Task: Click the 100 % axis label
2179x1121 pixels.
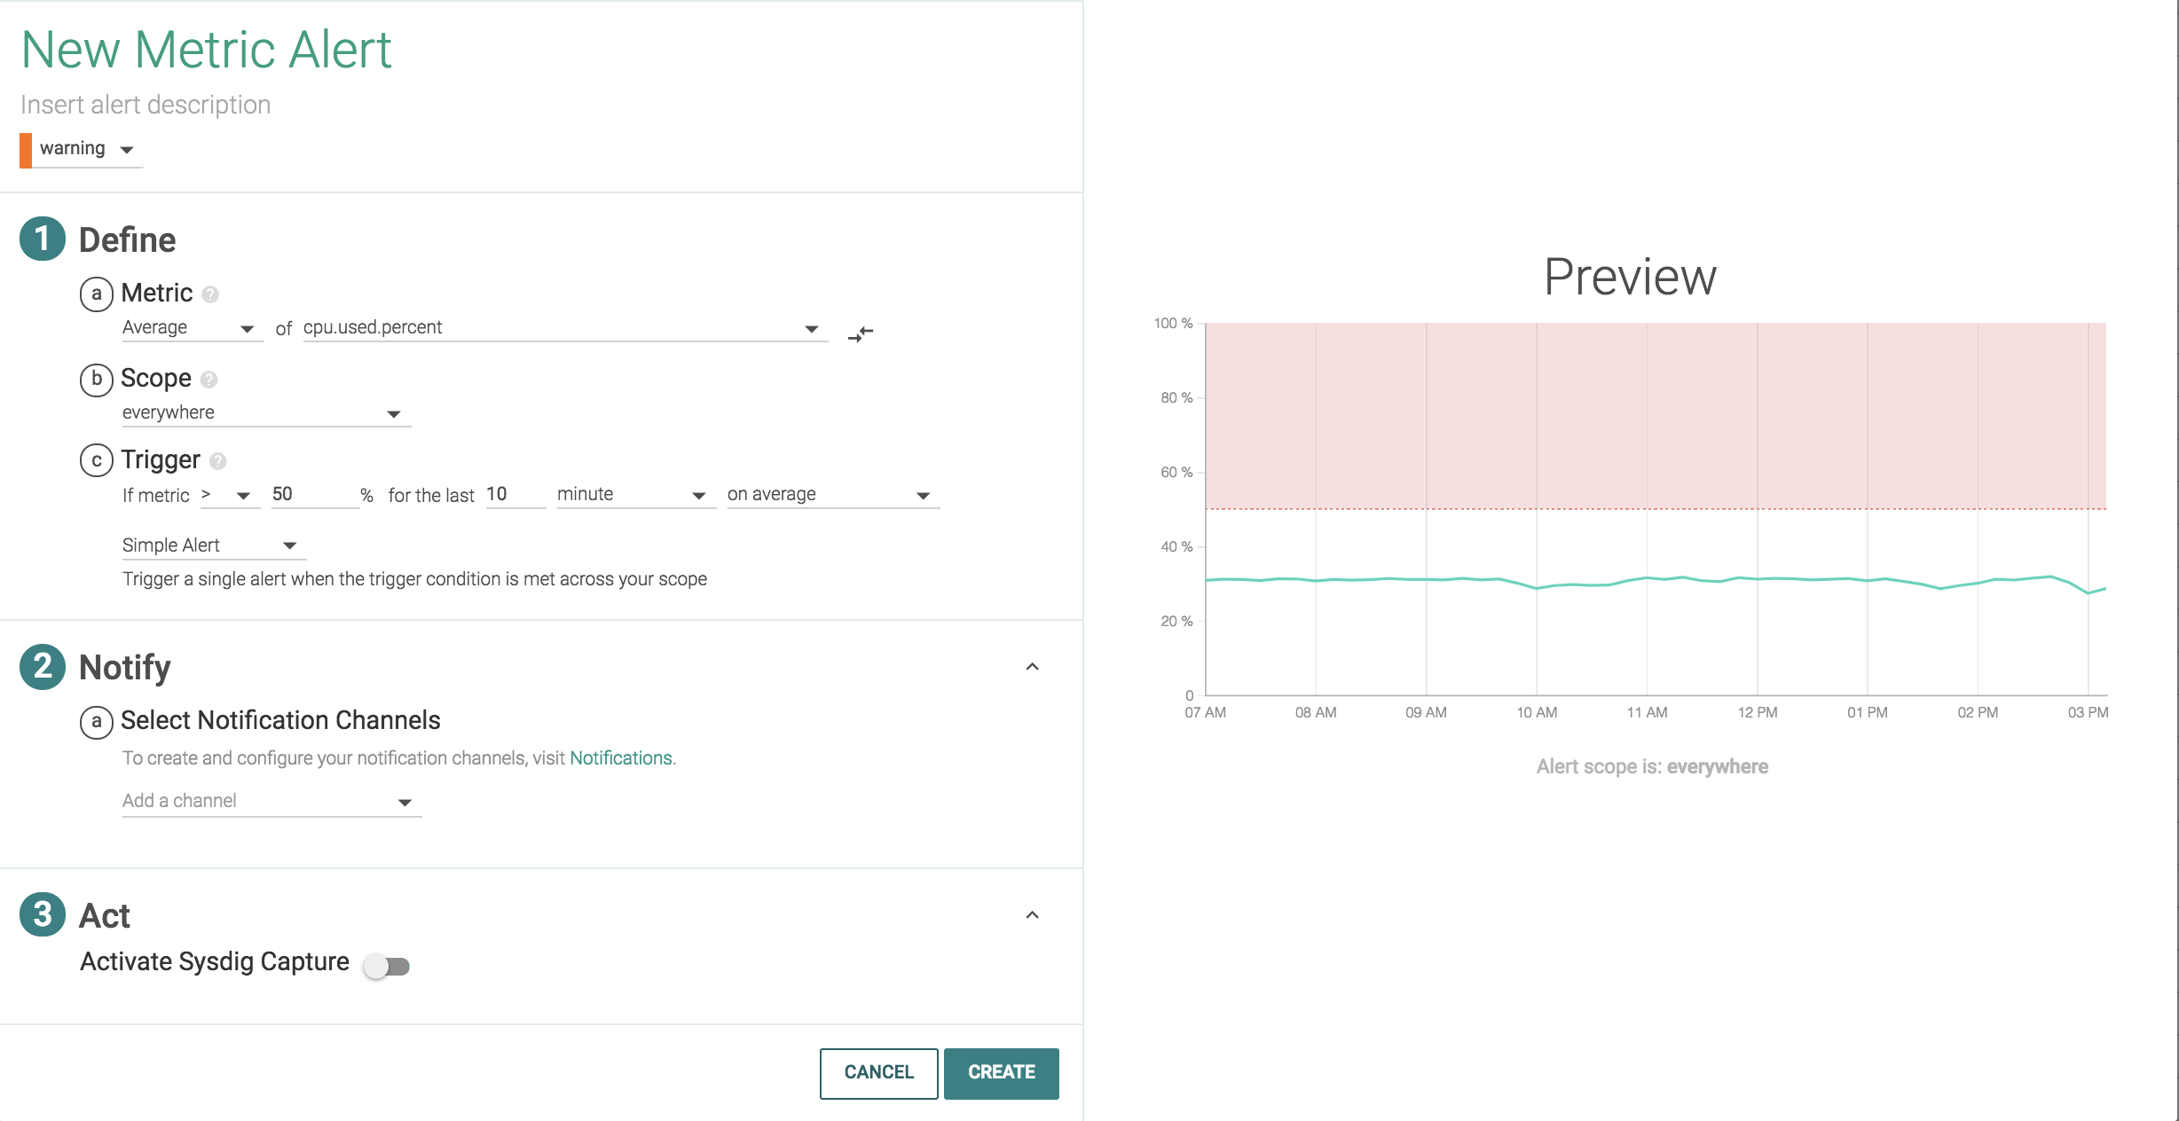Action: (x=1173, y=324)
